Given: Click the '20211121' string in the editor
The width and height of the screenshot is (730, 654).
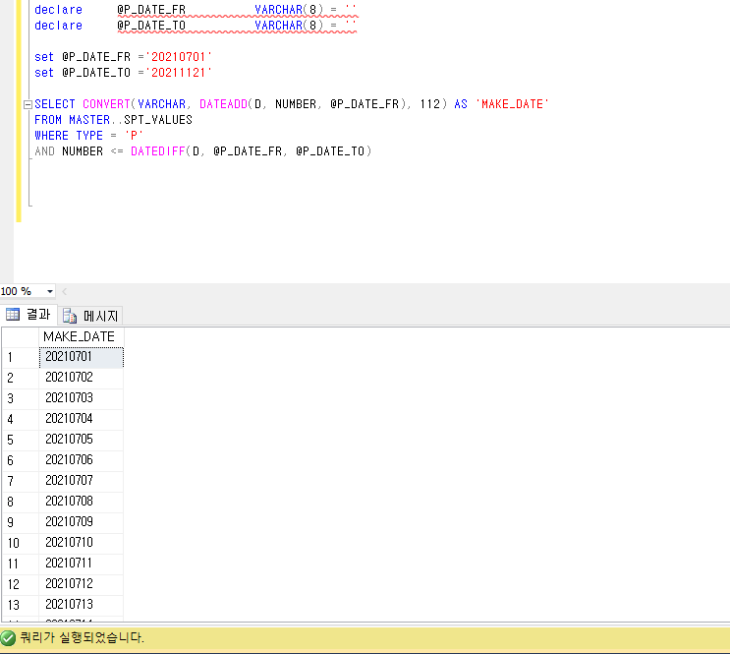Looking at the screenshot, I should tap(180, 73).
